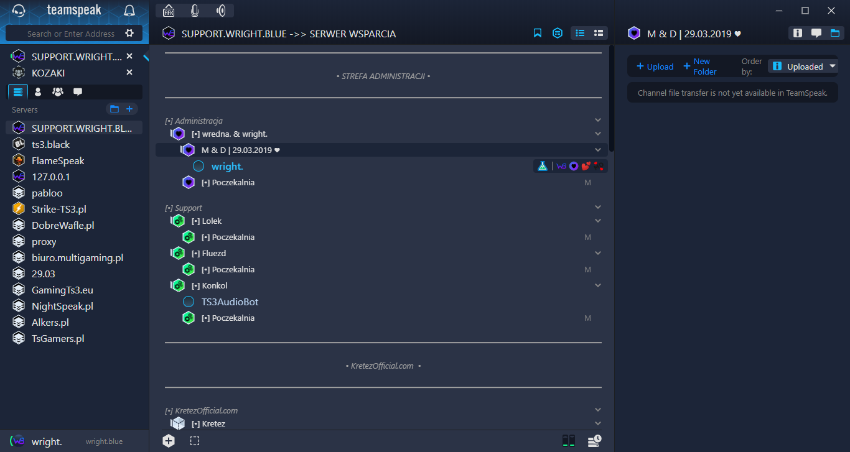Viewport: 850px width, 452px height.
Task: Collapse the Administracja channel group
Action: point(597,121)
